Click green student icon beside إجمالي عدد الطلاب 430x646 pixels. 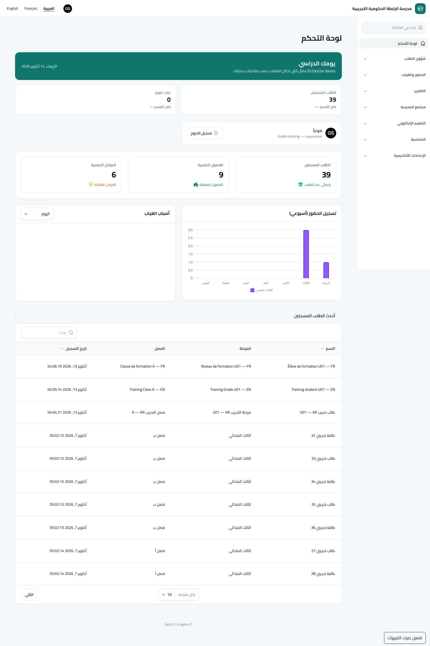pos(300,184)
